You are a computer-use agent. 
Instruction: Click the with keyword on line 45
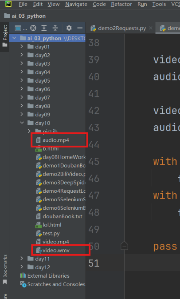(x=165, y=162)
